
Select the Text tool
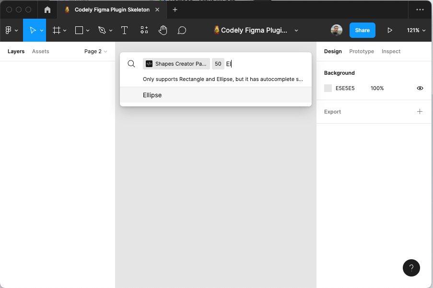(125, 30)
